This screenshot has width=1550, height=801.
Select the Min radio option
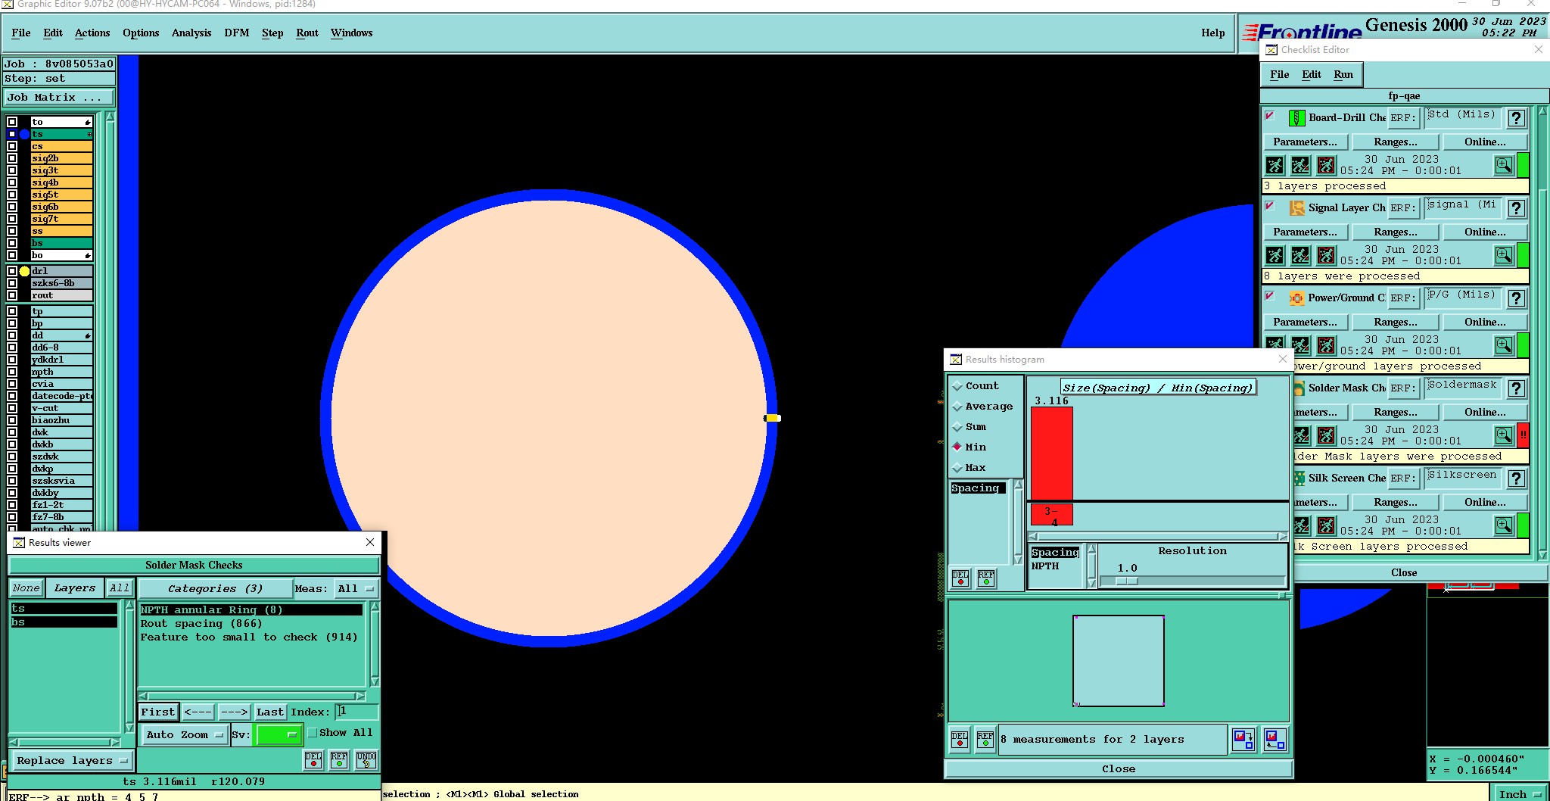(957, 447)
